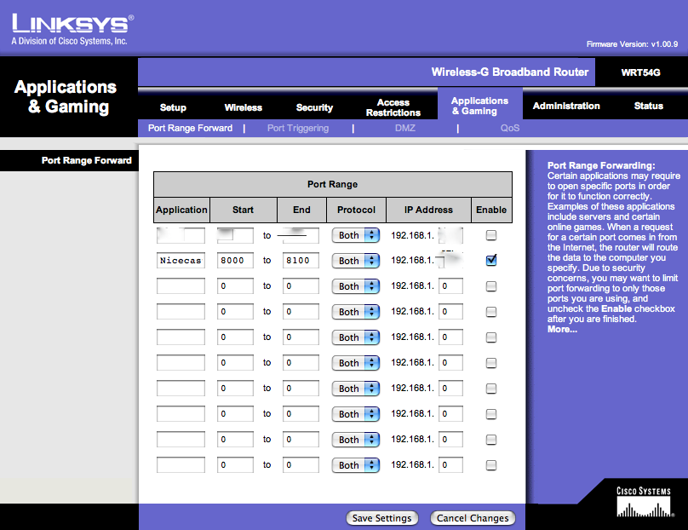Open the Protocol dropdown in the sixth row
This screenshot has width=688, height=530.
[355, 363]
